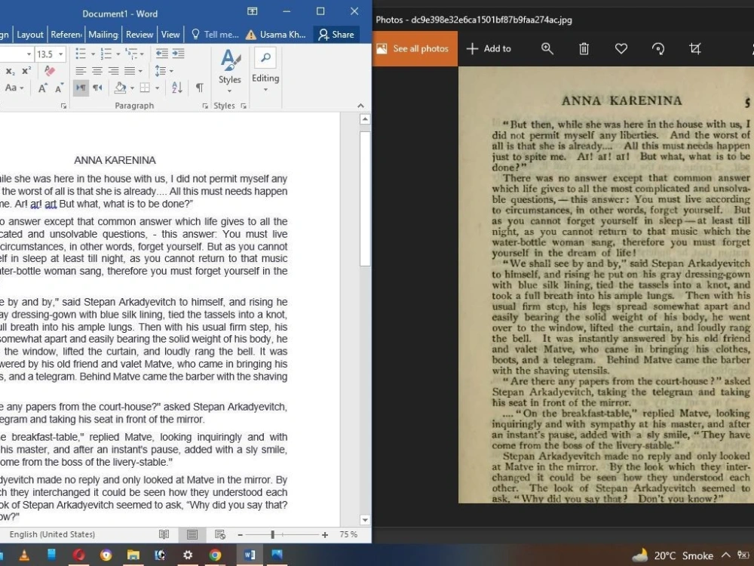
Task: Click the Sort icon in Paragraph group
Action: click(176, 88)
